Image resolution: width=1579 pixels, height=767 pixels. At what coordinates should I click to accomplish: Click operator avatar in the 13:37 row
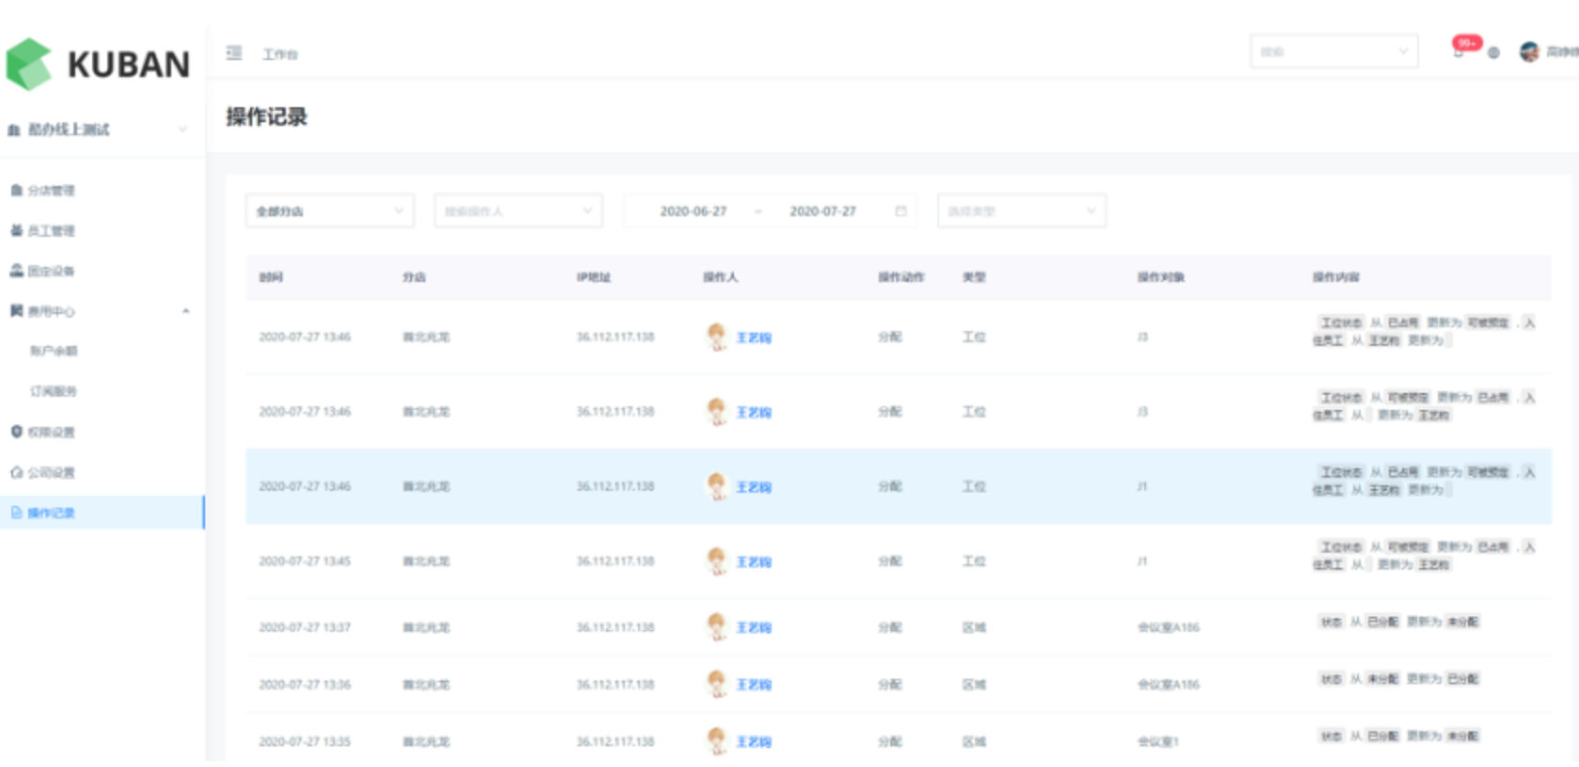click(x=717, y=627)
